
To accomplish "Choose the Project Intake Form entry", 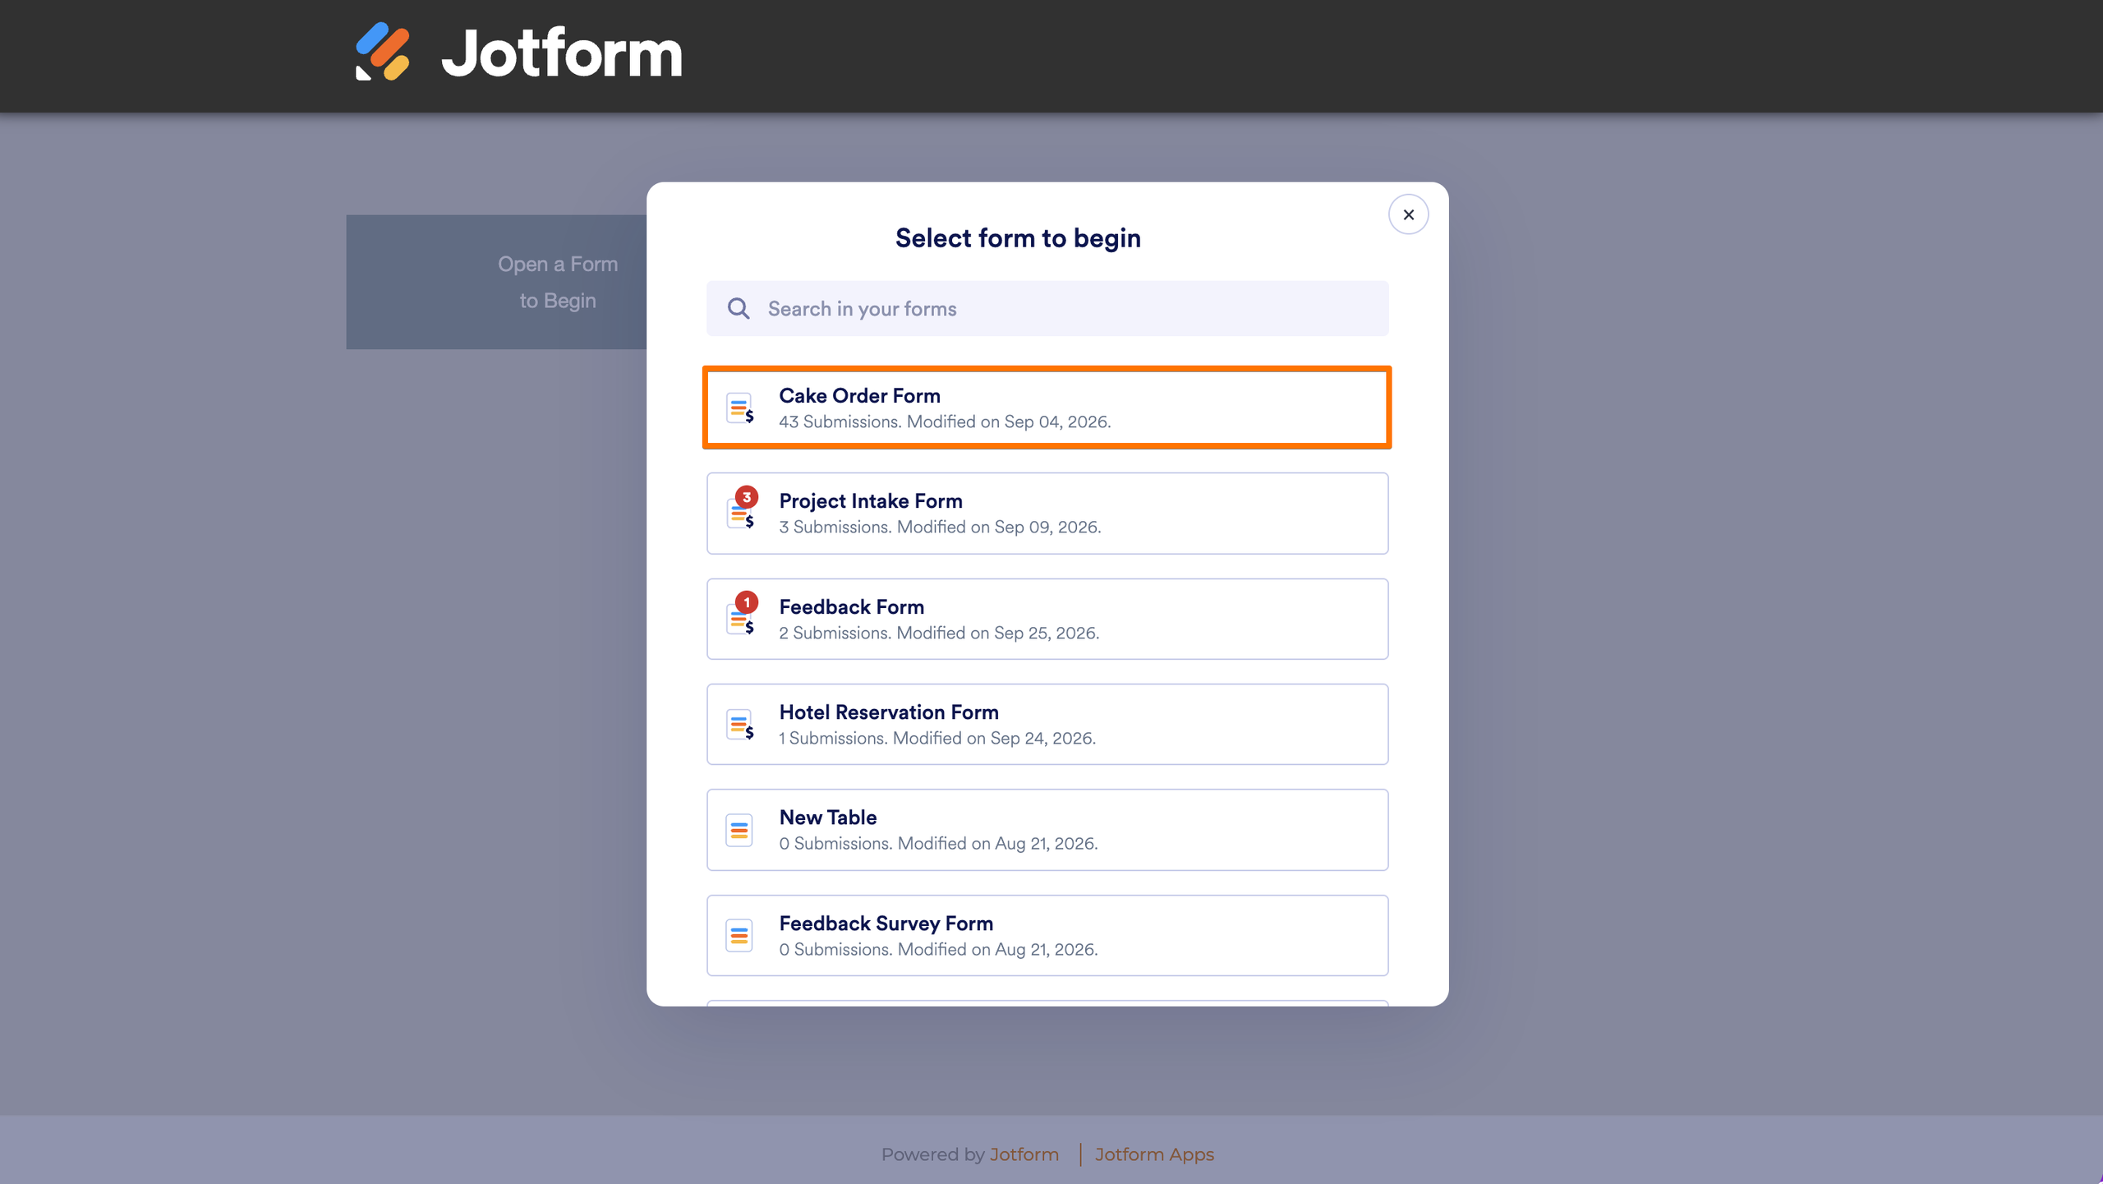I will 1047,513.
